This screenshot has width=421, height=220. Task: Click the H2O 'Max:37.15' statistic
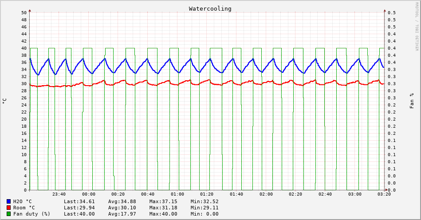coord(163,201)
